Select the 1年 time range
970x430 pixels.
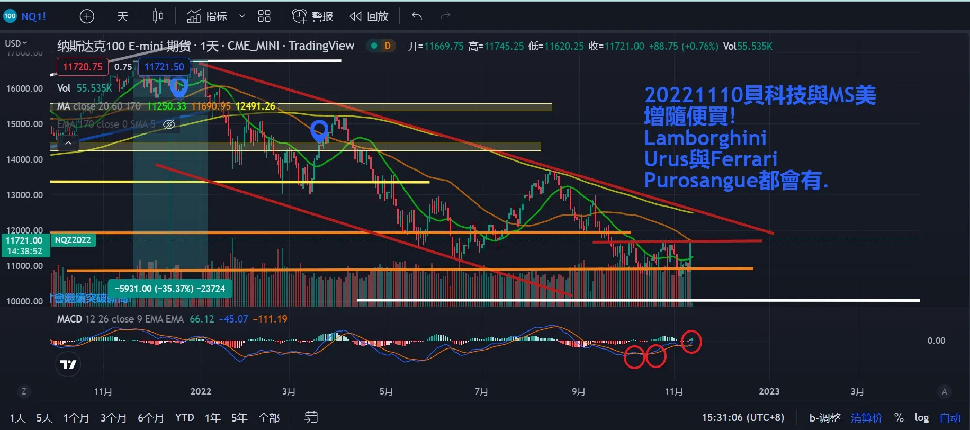(x=213, y=418)
